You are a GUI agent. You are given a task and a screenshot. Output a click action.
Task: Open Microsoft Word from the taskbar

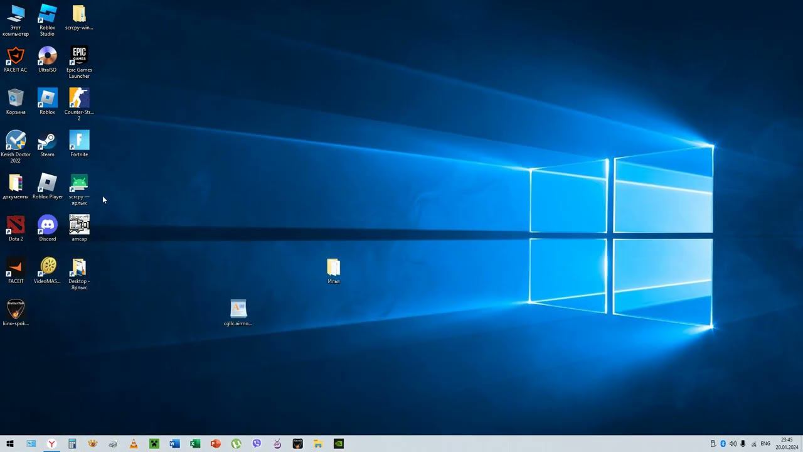[174, 444]
